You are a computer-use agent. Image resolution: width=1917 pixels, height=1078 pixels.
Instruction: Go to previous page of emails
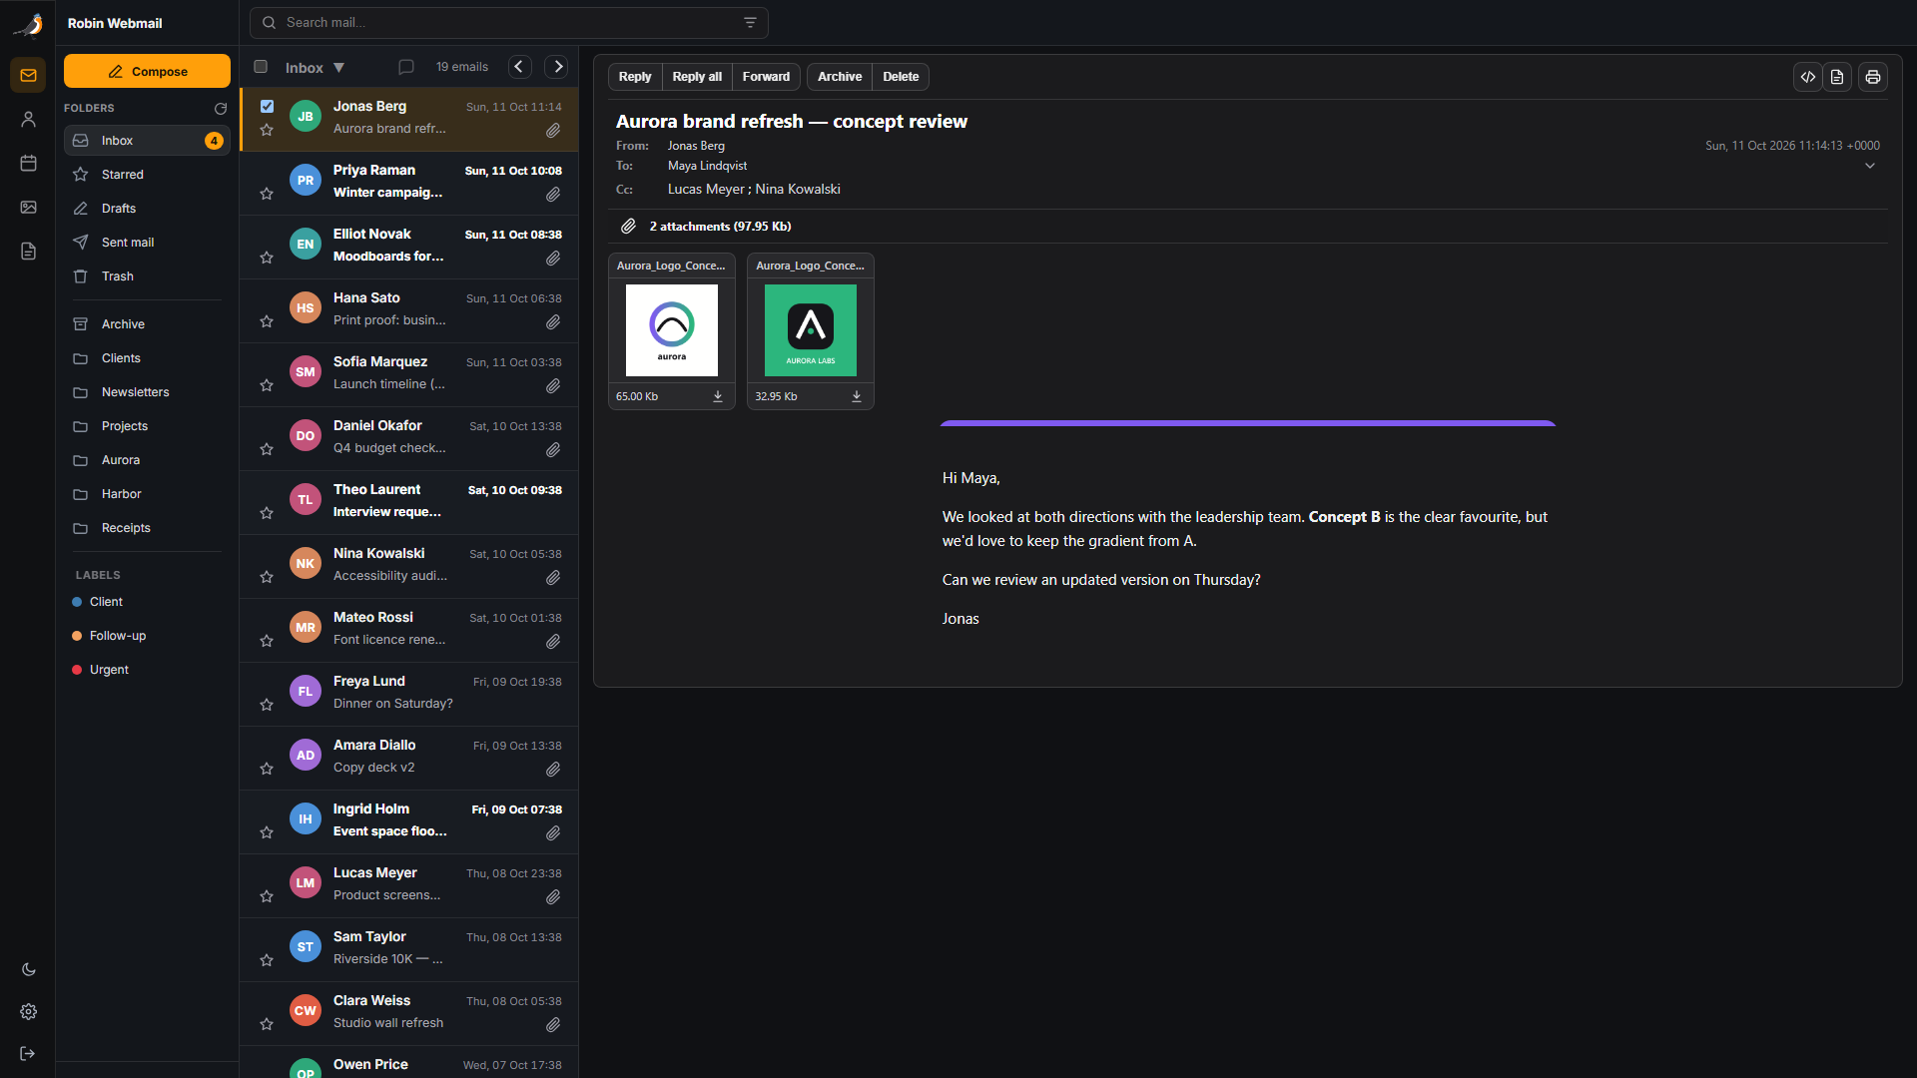click(x=519, y=67)
